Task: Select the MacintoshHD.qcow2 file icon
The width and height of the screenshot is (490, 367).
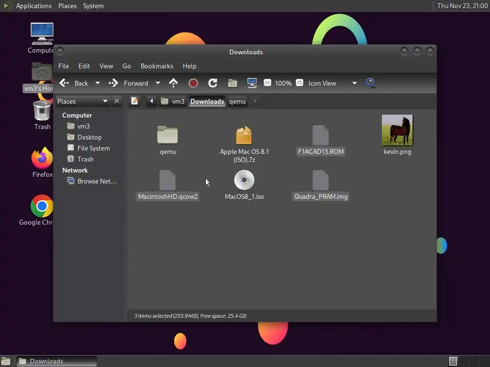Action: (167, 180)
